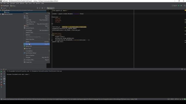Click up-arrow icon in Run panel
This screenshot has height=104, width=186.
[x=4, y=71]
